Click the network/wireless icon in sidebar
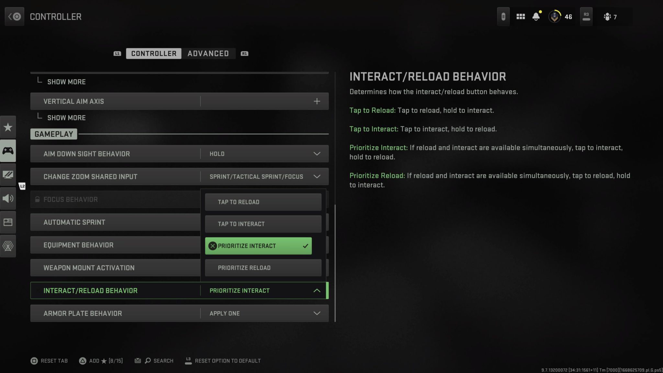Image resolution: width=663 pixels, height=373 pixels. [x=8, y=246]
